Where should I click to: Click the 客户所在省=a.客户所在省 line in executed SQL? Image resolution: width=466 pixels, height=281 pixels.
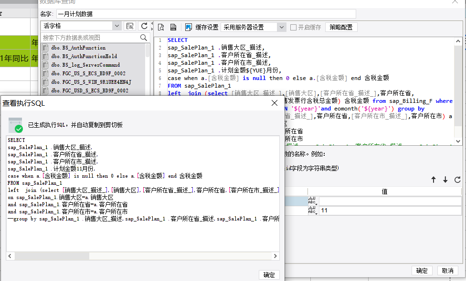pos(68,204)
